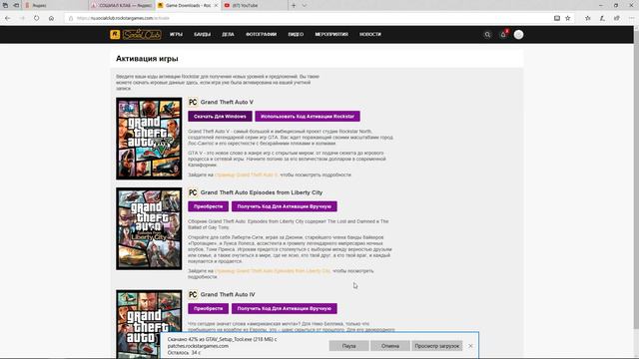Click the browser forward arrow
This screenshot has height=359, width=639.
coord(22,18)
